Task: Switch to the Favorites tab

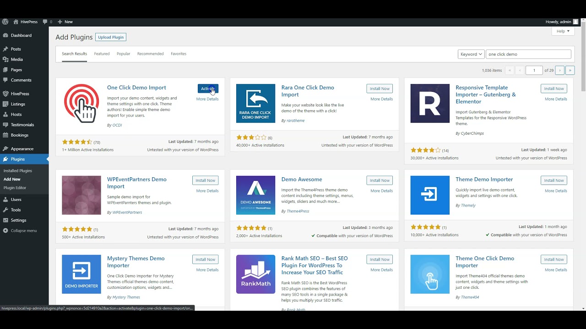Action: (x=179, y=54)
